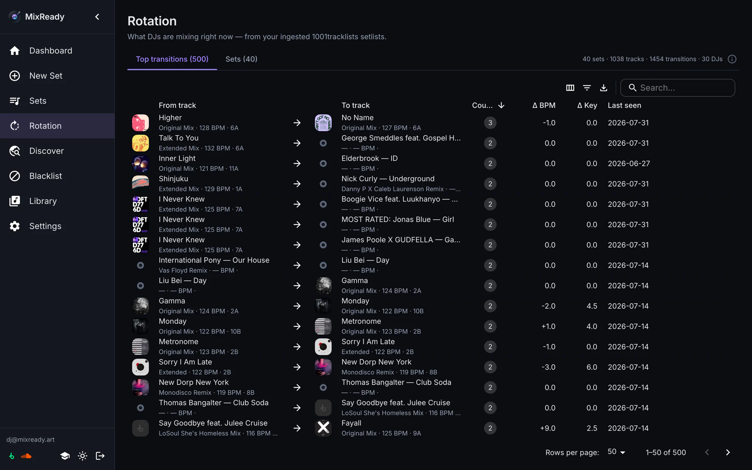Click the Metronome to-track artwork
752x470 pixels.
point(323,326)
